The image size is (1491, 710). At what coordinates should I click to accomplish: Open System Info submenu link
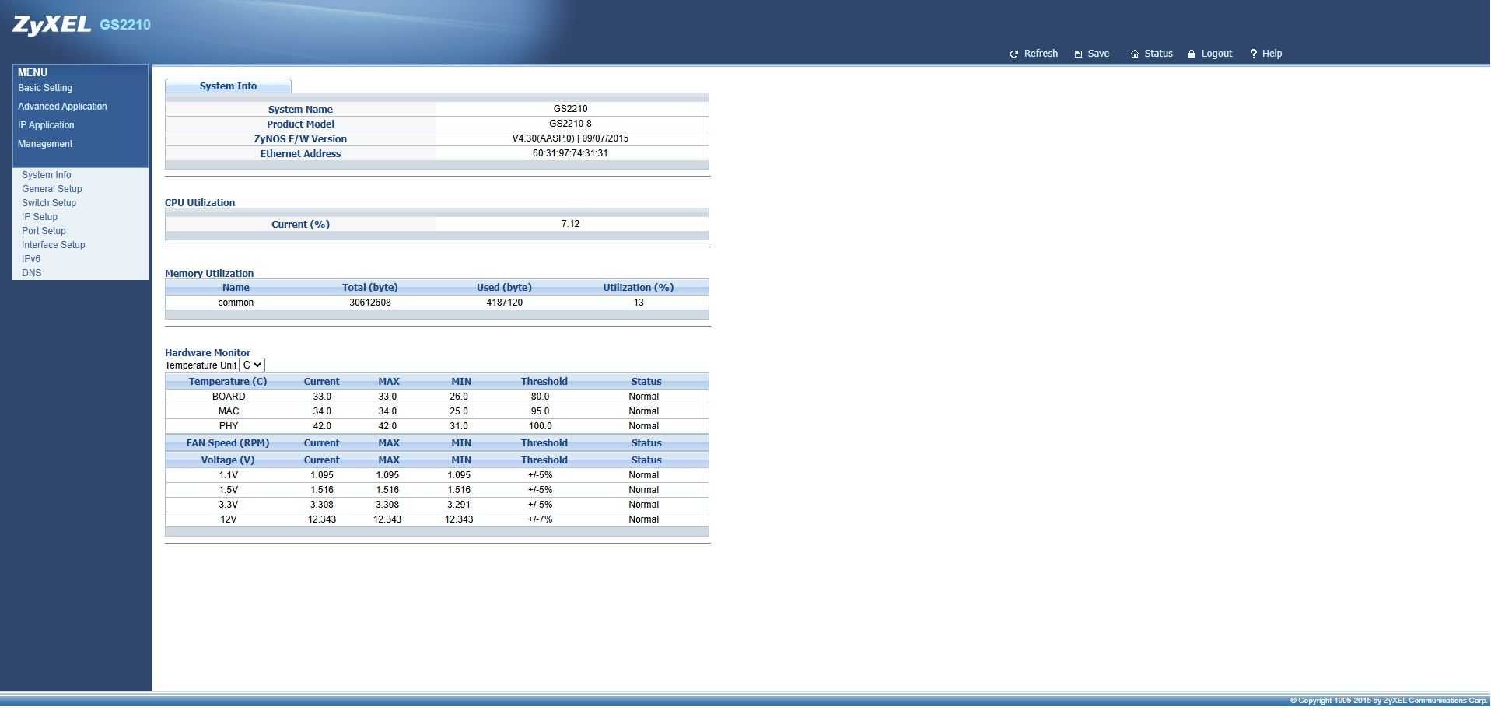(46, 175)
